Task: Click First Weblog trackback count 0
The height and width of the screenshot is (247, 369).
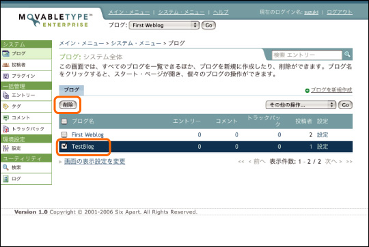Action: tap(279, 134)
